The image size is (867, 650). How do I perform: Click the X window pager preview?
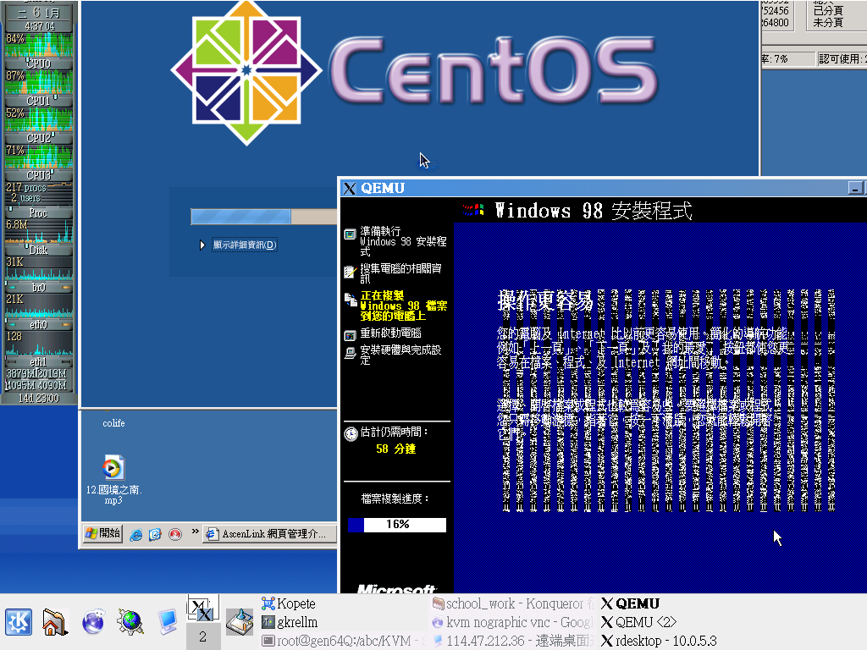pos(202,608)
